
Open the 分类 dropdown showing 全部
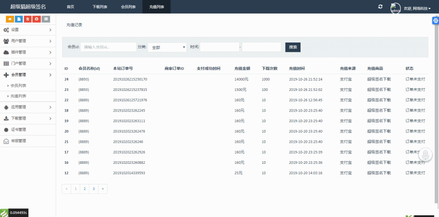click(x=167, y=47)
